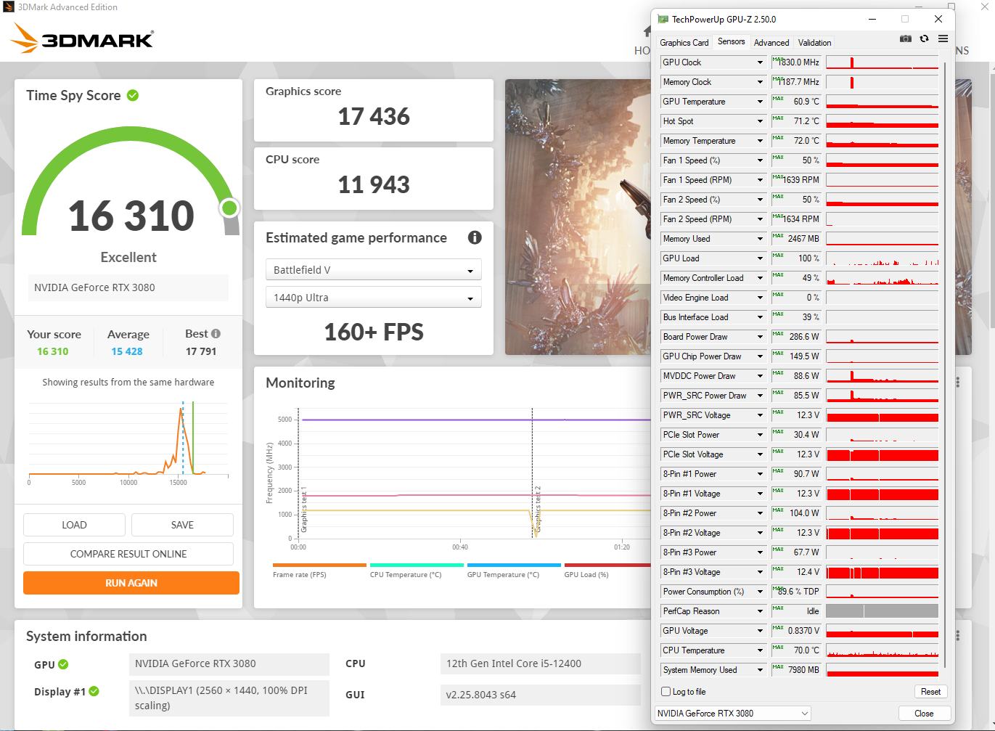Open the Battlefield V game dropdown
The image size is (995, 731).
pyautogui.click(x=374, y=270)
